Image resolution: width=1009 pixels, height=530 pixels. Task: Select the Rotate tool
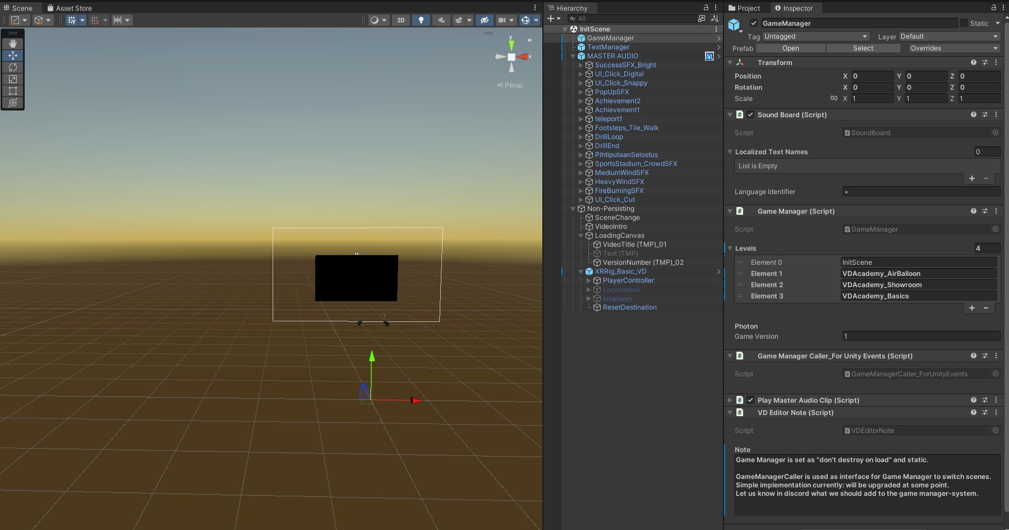(x=13, y=67)
